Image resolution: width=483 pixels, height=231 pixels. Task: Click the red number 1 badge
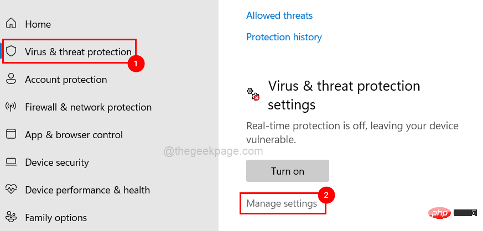[136, 63]
